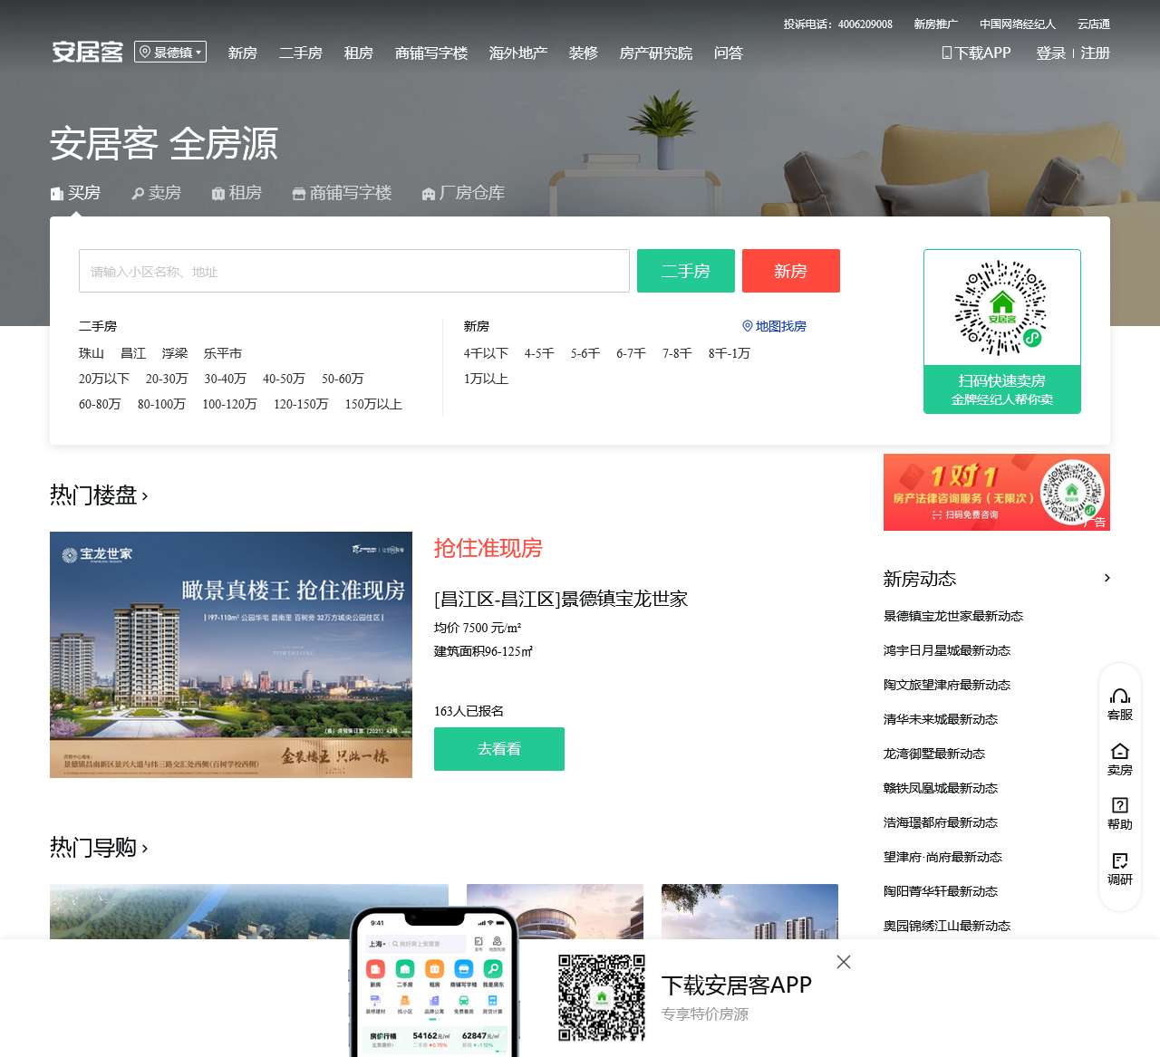Screen dimensions: 1160x1057
Task: Expand 新房动态 section chevron
Action: 1107,578
